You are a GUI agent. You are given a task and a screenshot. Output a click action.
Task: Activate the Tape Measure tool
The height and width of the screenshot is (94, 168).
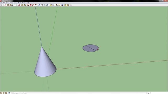22,5
